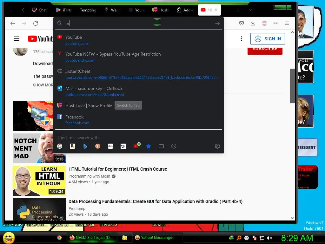
Task: Search open tabs icon
Action: click(x=161, y=146)
